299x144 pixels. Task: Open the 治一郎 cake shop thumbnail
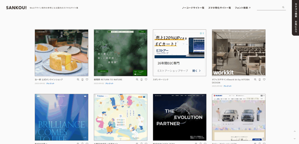coord(61,53)
